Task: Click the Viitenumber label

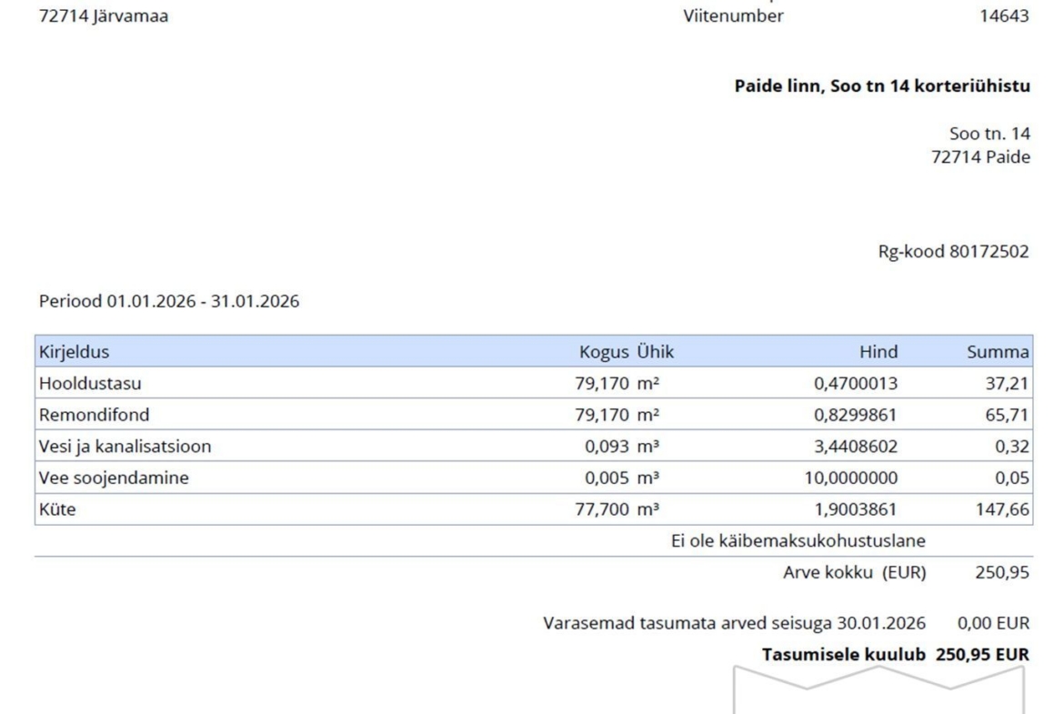Action: [x=733, y=15]
